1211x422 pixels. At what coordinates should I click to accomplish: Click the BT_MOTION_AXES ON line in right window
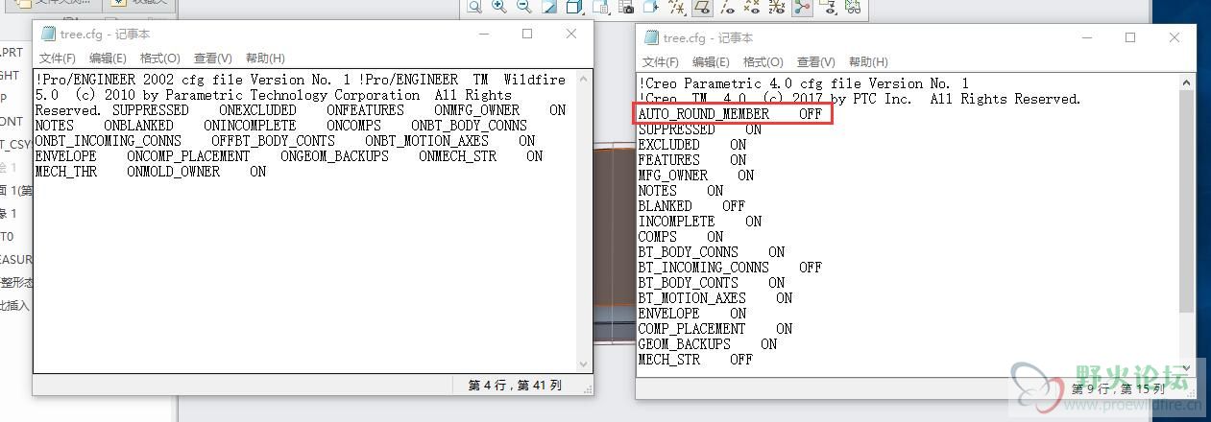click(x=714, y=298)
